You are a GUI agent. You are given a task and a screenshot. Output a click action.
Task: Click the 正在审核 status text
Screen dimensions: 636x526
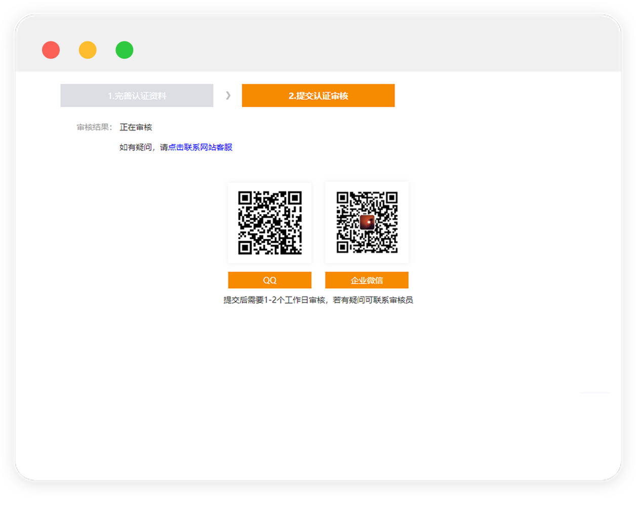pos(136,127)
